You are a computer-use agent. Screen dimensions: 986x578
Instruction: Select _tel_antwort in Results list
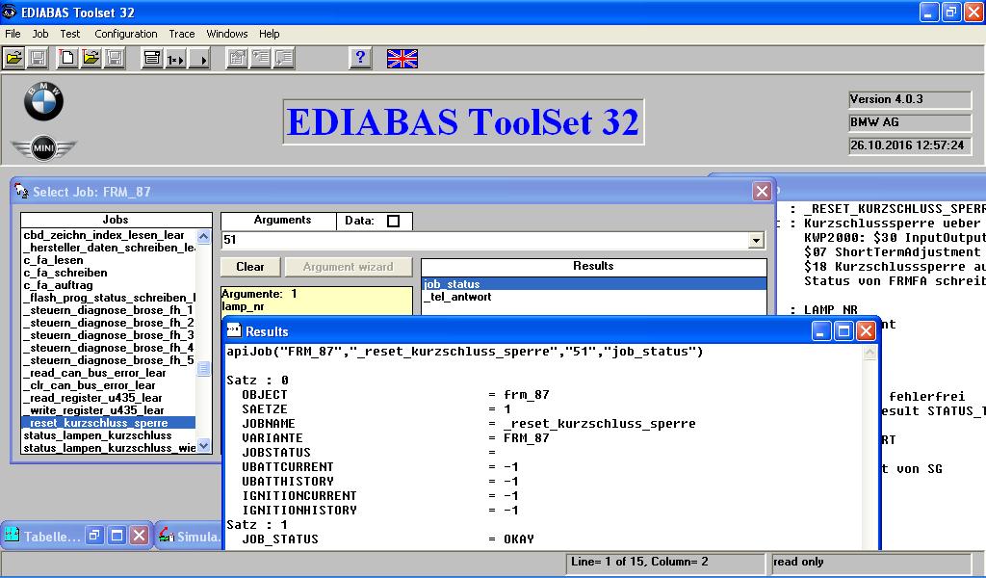point(458,297)
